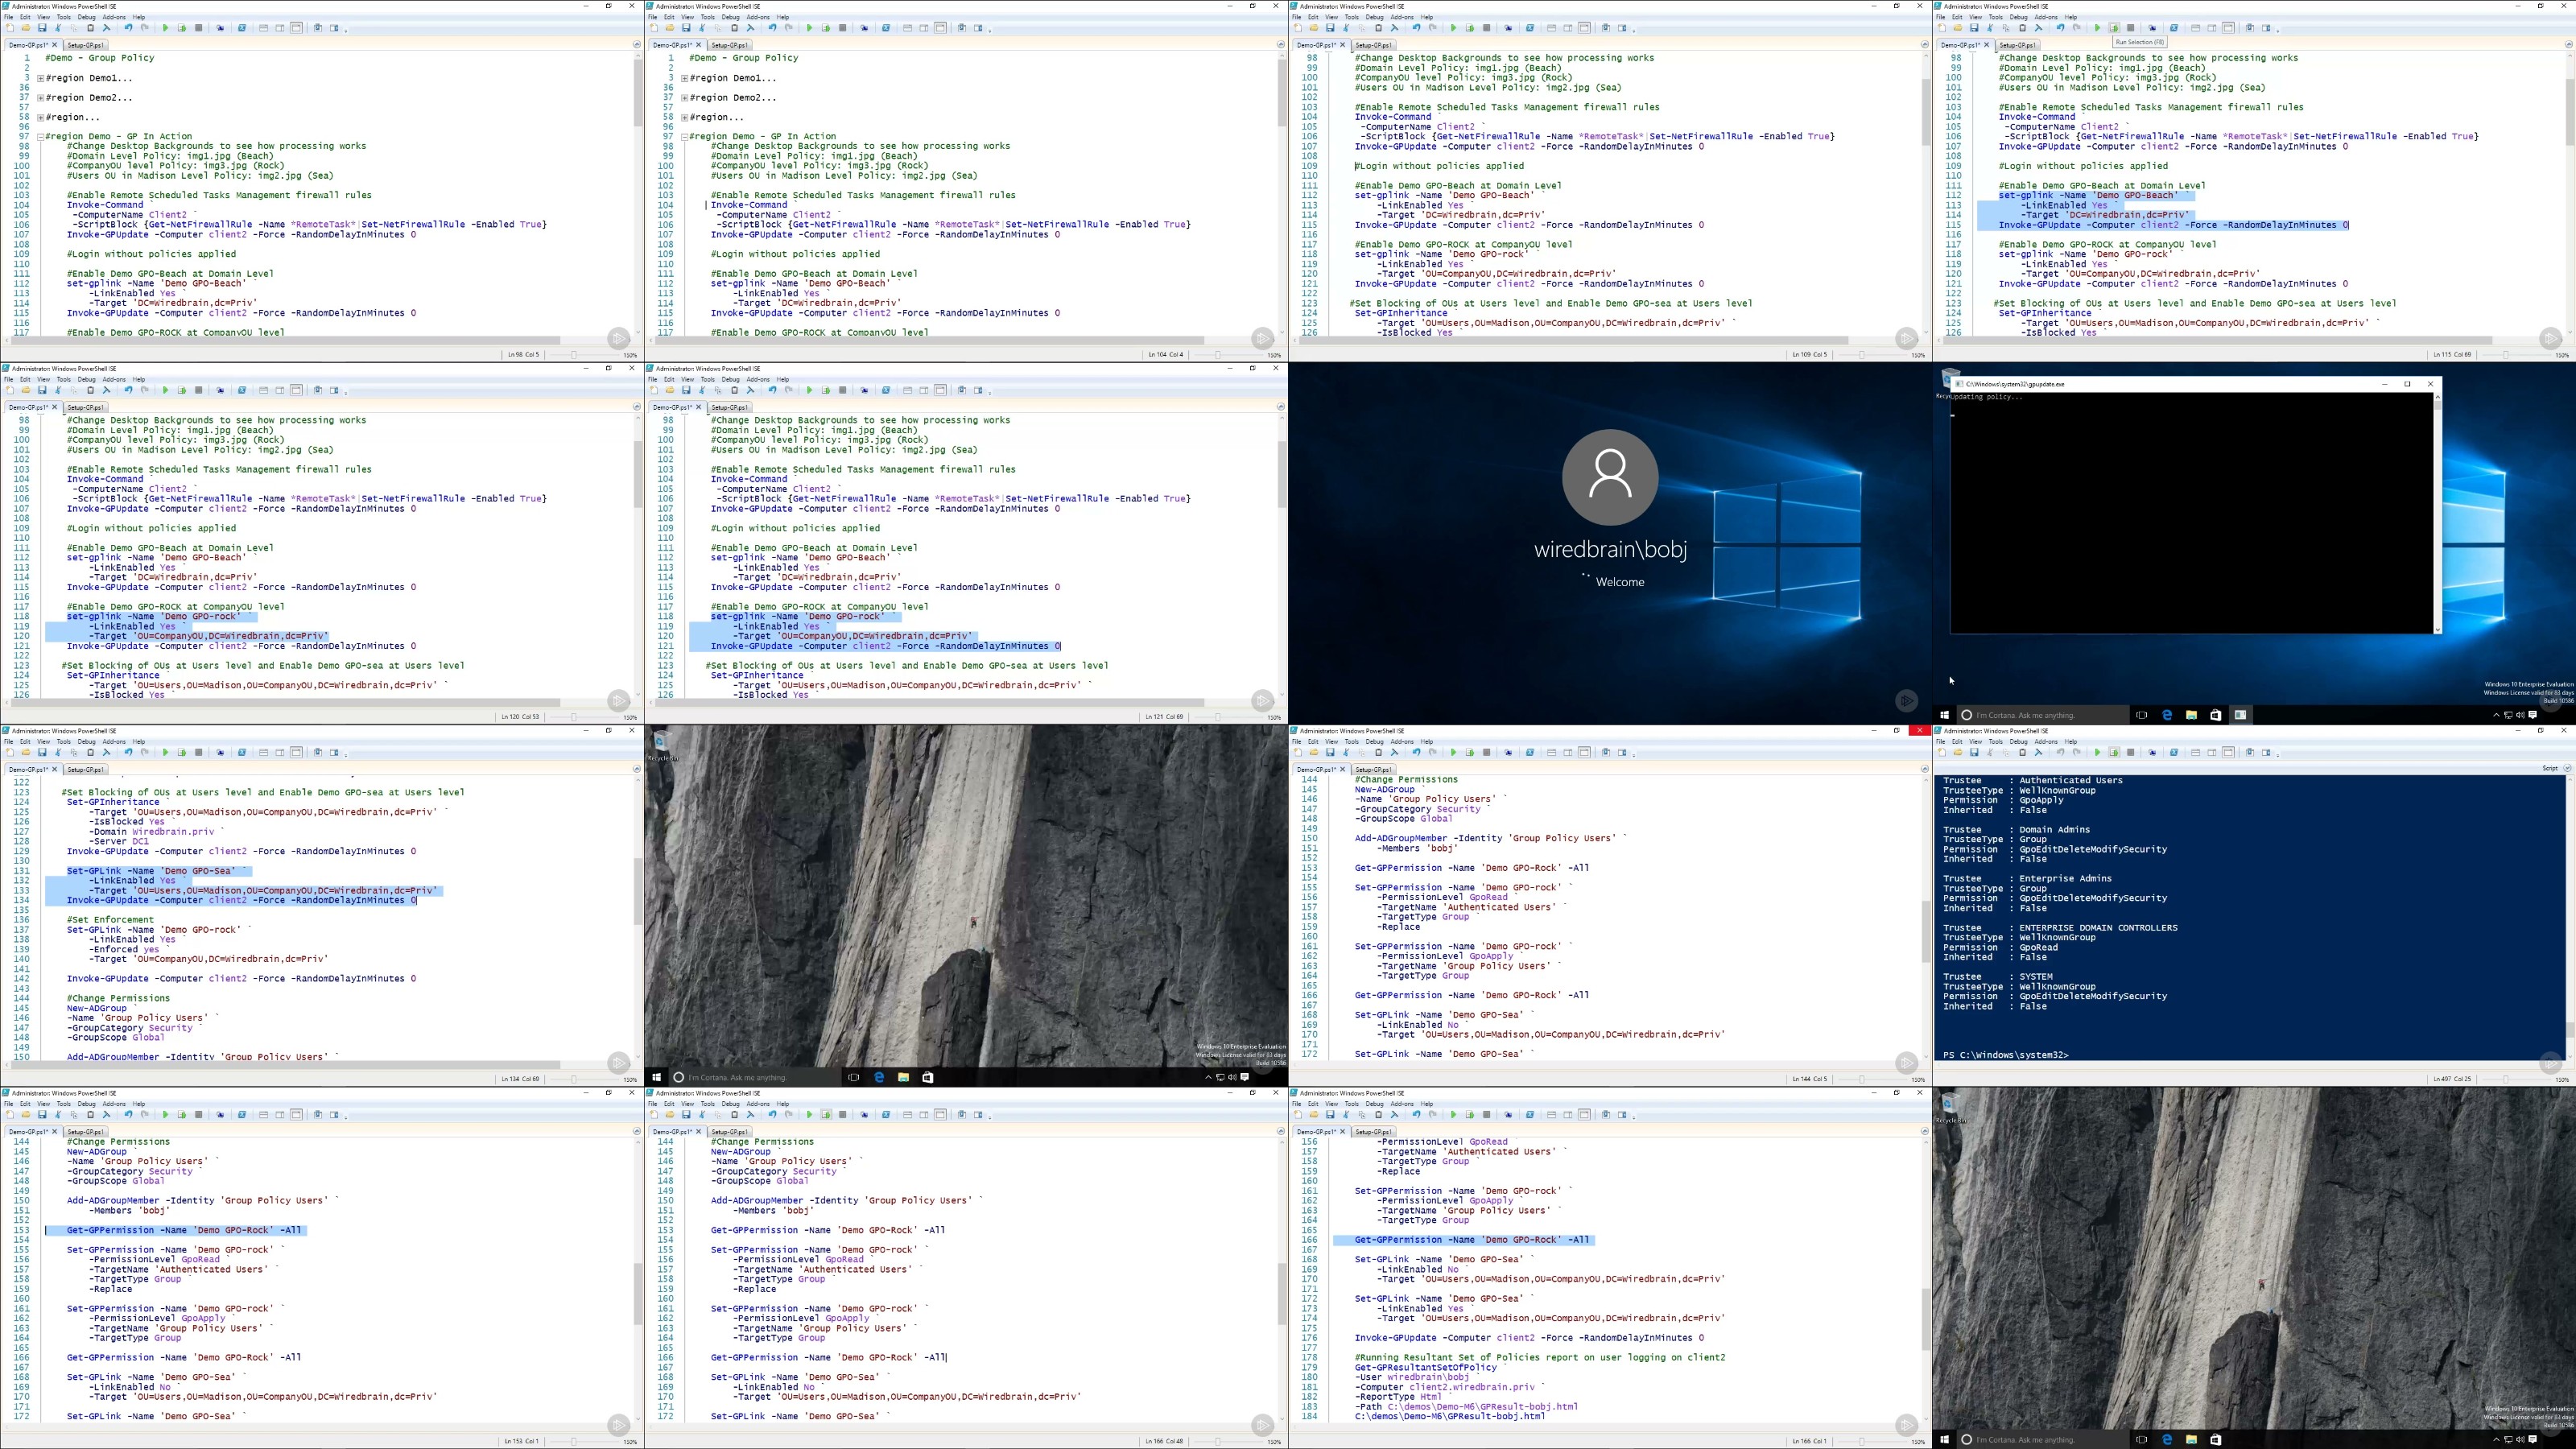Expand #region Demo2 in Ln 104 Col 4 window
This screenshot has height=1449, width=2576.
[684, 98]
